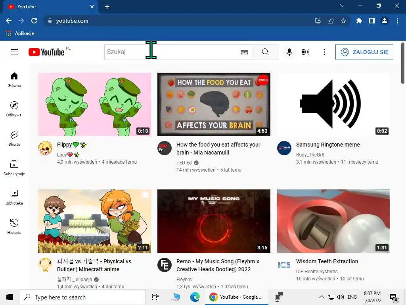Click the YouTube logo
The width and height of the screenshot is (406, 305).
[x=46, y=52]
